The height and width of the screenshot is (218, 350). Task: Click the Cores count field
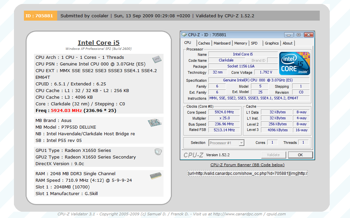coord(272,142)
